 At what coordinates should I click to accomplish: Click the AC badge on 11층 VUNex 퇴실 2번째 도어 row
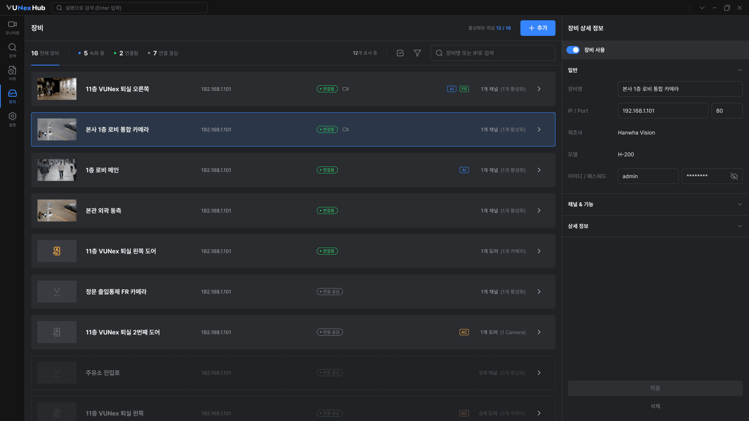[464, 332]
